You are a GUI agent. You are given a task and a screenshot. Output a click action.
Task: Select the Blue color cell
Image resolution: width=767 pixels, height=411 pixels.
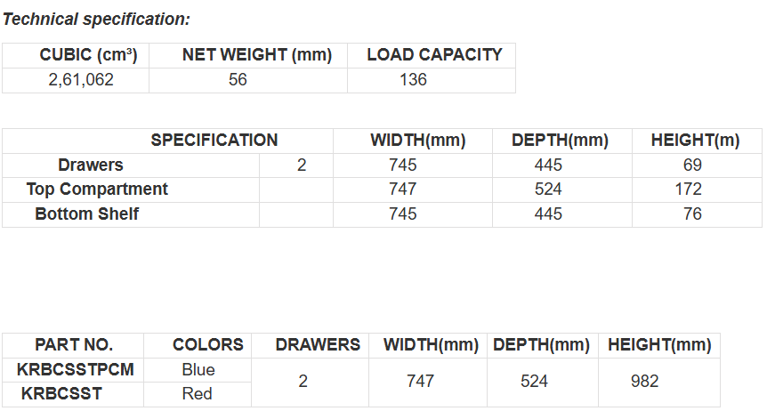198,369
